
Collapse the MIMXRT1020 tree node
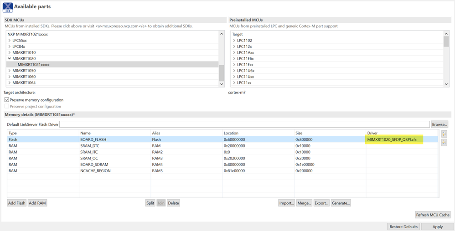10,58
